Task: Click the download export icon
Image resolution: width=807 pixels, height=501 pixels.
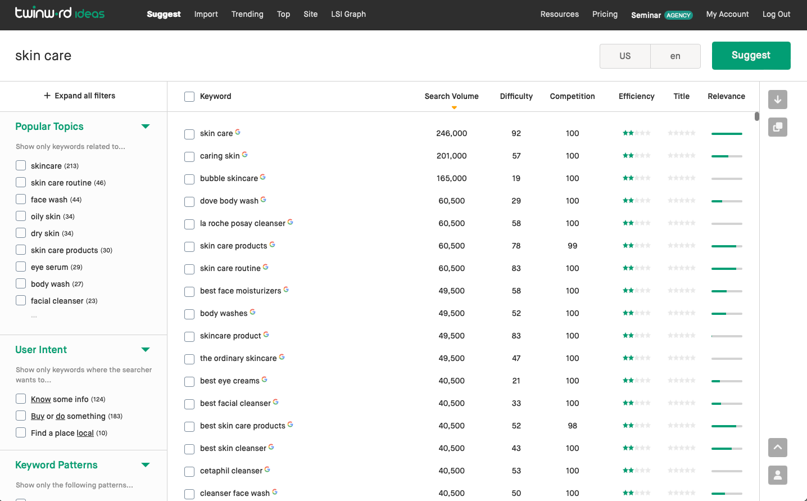Action: [x=778, y=100]
